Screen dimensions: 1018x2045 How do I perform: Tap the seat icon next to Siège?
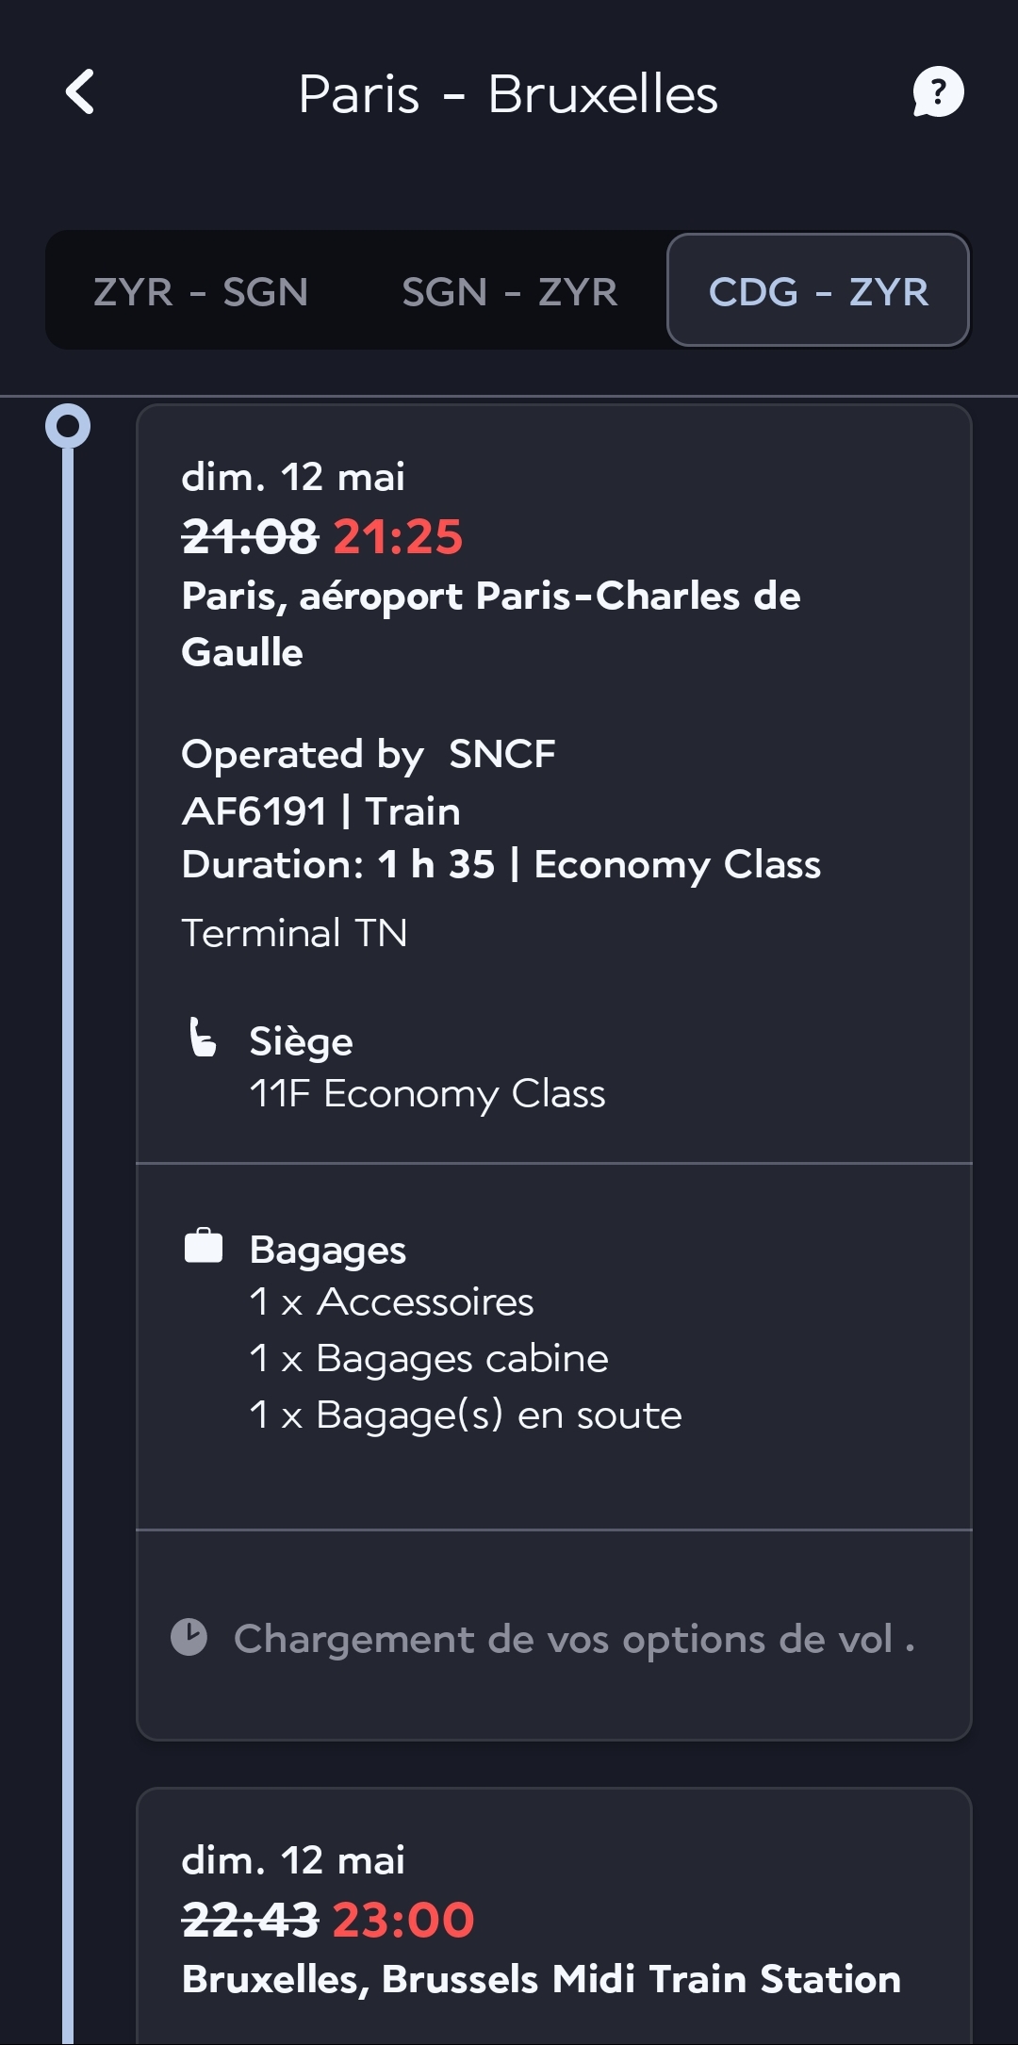click(202, 1039)
